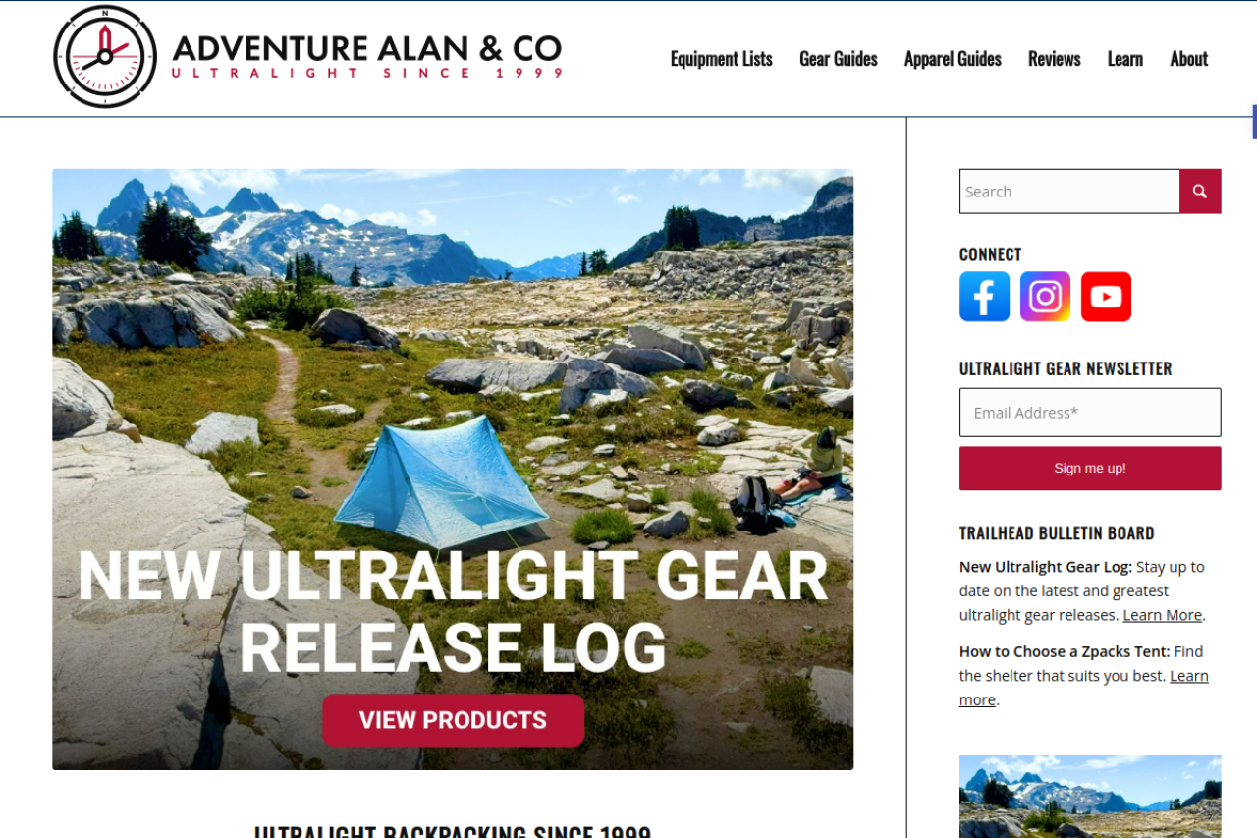Open the Facebook page icon
This screenshot has width=1257, height=838.
[984, 297]
